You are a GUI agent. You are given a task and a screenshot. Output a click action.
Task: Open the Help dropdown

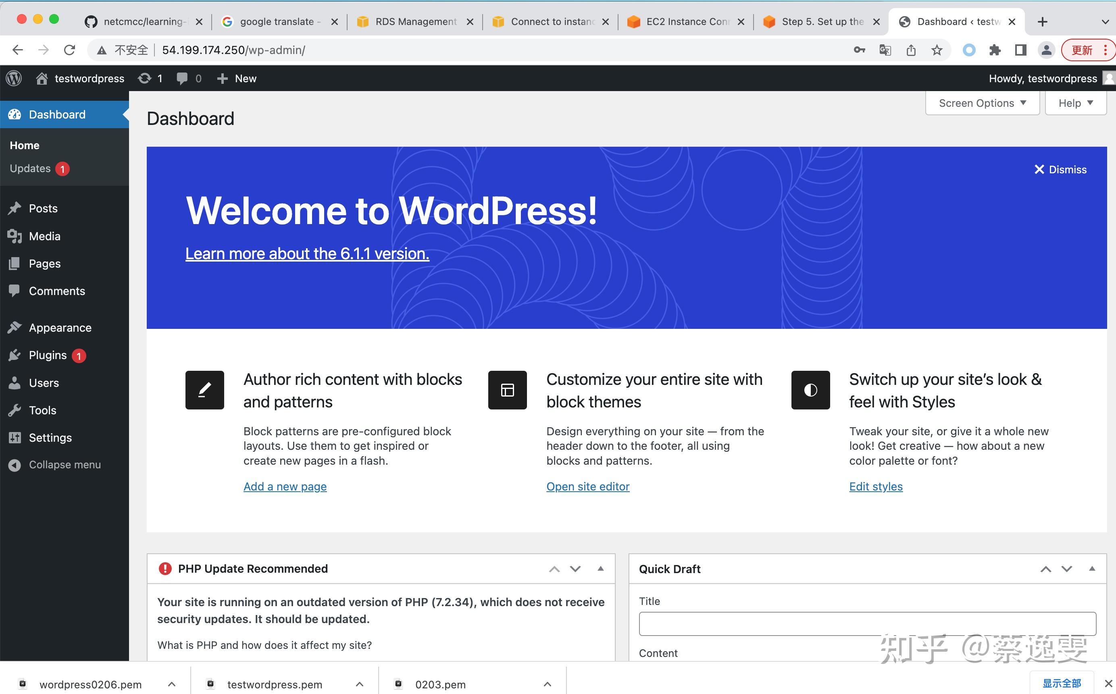click(1075, 102)
